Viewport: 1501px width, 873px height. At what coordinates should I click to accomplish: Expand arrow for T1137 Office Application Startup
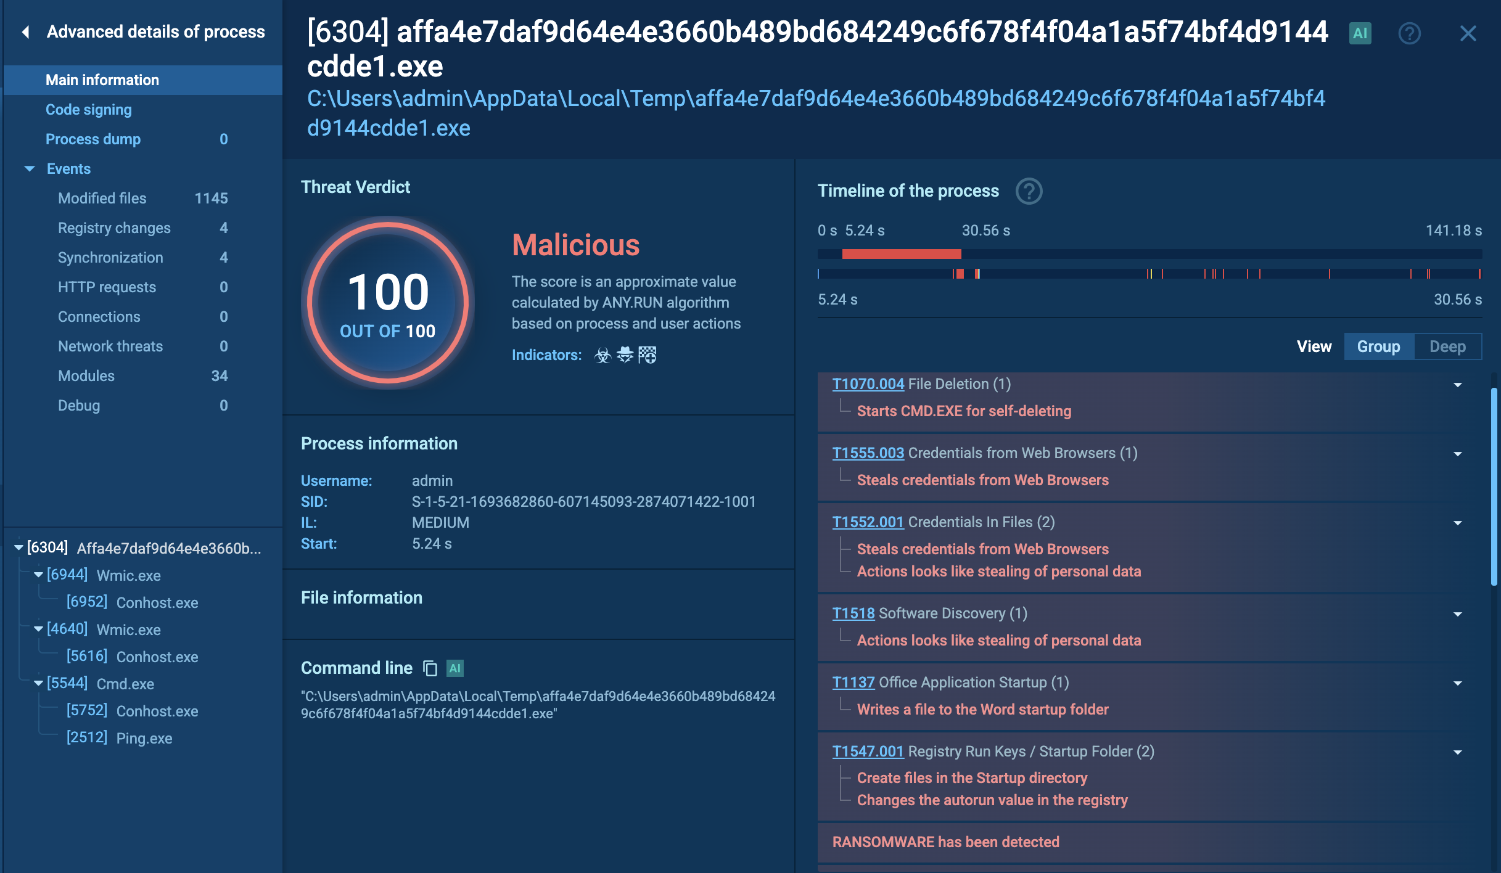click(x=1458, y=683)
